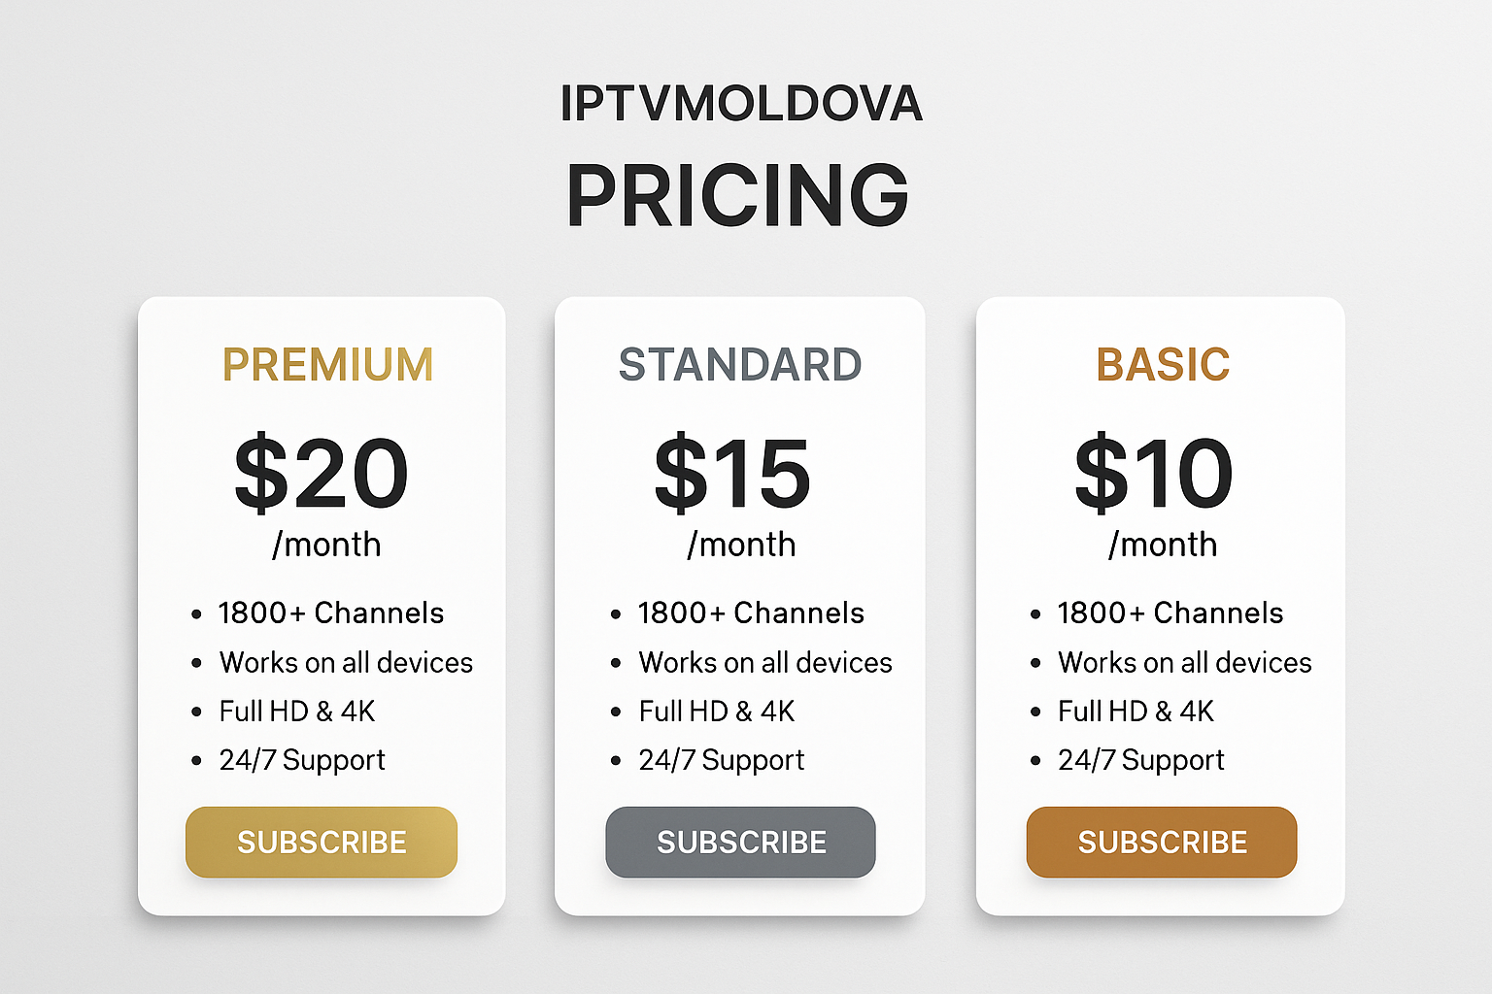Click the gray Standard SUBSCRIBE button
Viewport: 1492px width, 994px height.
[741, 842]
